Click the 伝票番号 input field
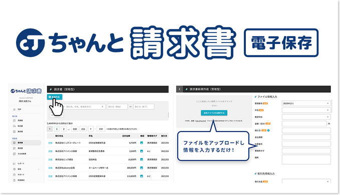Viewport: 340px width, 195px height. tap(306, 143)
